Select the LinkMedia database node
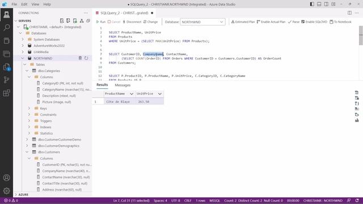This screenshot has width=363, height=204. coord(41,52)
